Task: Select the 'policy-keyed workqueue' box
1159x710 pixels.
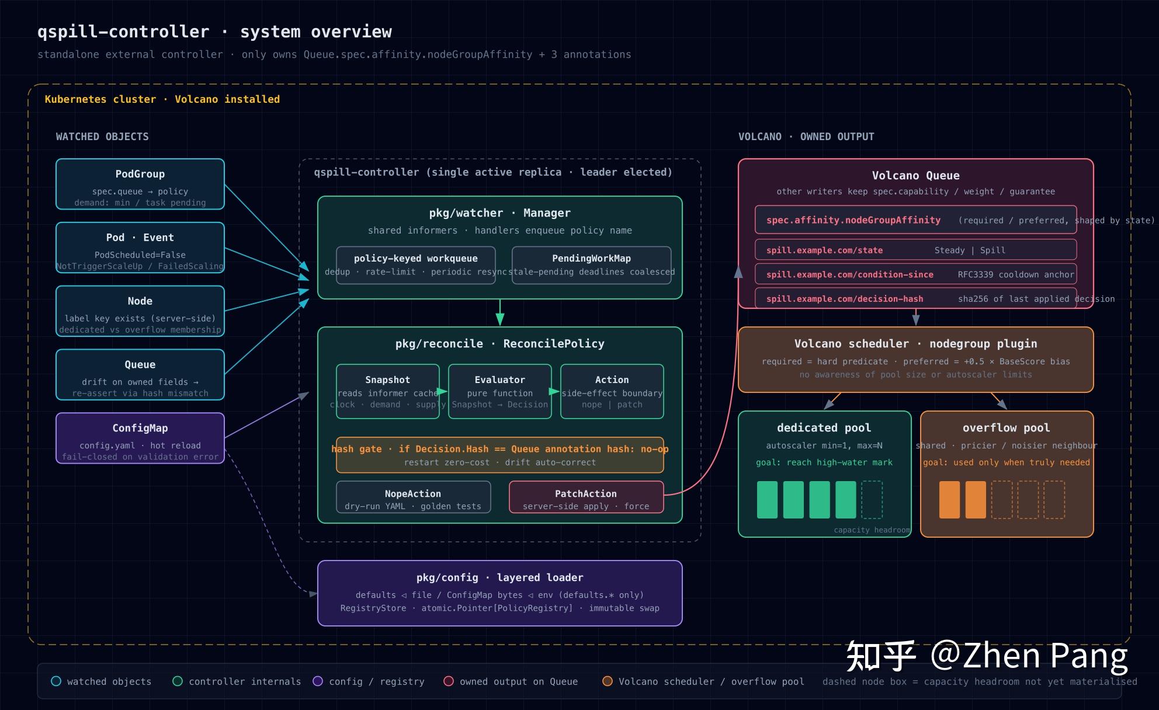Action: pos(416,265)
